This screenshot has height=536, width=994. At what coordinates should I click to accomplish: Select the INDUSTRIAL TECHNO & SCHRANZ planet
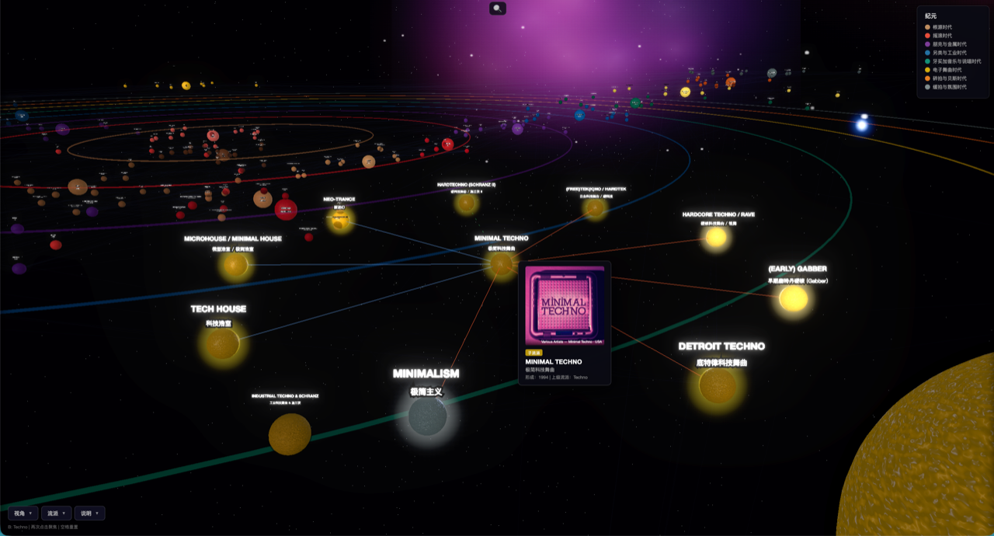pyautogui.click(x=290, y=434)
